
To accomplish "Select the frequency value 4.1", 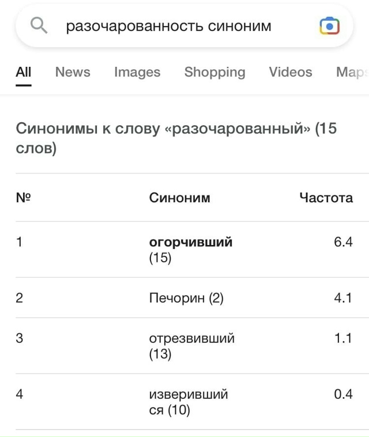I will click(343, 298).
